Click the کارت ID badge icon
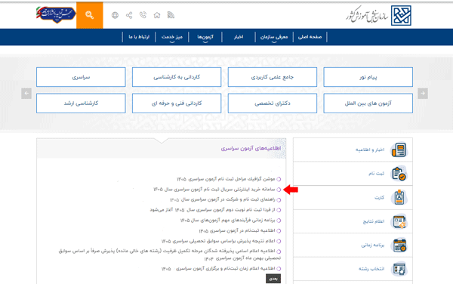The height and width of the screenshot is (284, 453). (x=399, y=198)
